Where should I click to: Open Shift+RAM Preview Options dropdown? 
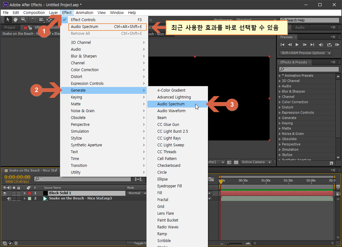pos(306,53)
